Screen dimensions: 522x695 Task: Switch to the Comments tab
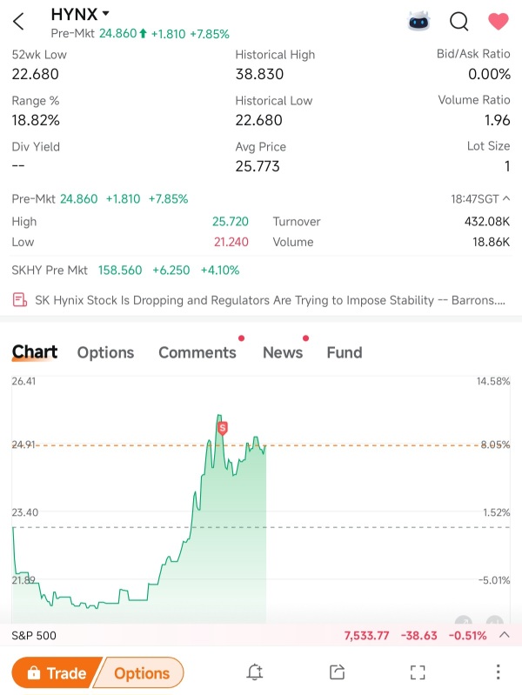[197, 352]
